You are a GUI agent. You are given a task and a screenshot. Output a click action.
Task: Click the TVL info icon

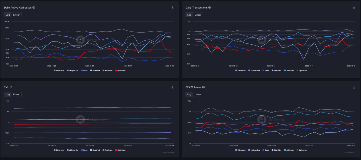[11, 87]
